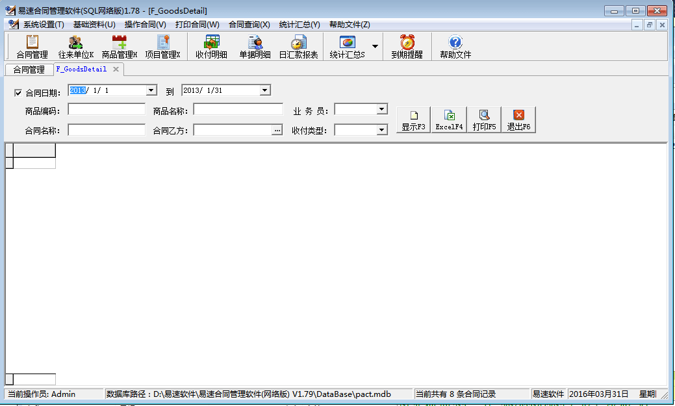The image size is (675, 406).
Task: Open 项目管理X toolbar icon
Action: pyautogui.click(x=162, y=47)
